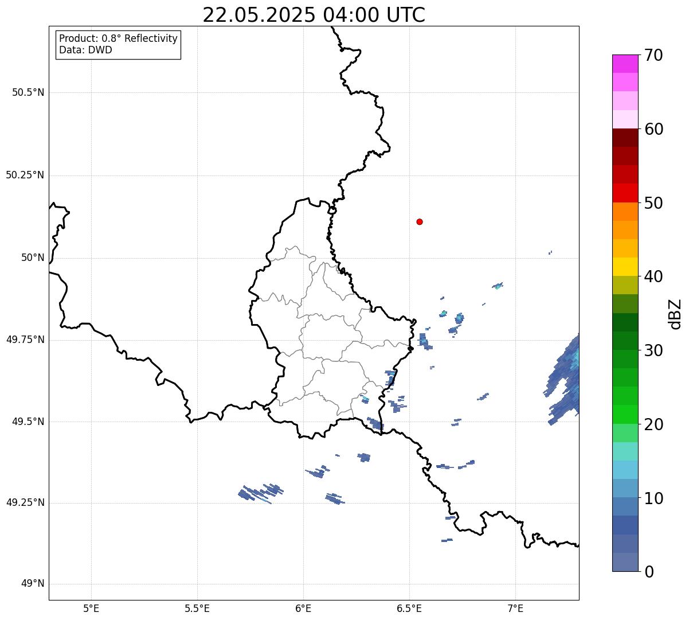Screen dimensions: 689x620
Task: Click the 'Product: 0.8° Reflectivity' label
Action: 119,38
